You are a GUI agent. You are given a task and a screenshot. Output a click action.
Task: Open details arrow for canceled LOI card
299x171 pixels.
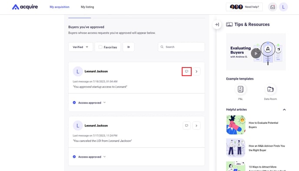pos(196,126)
